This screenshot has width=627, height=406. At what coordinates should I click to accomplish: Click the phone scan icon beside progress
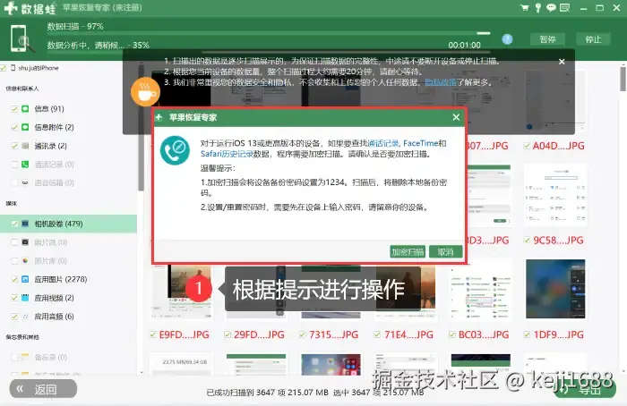point(21,38)
